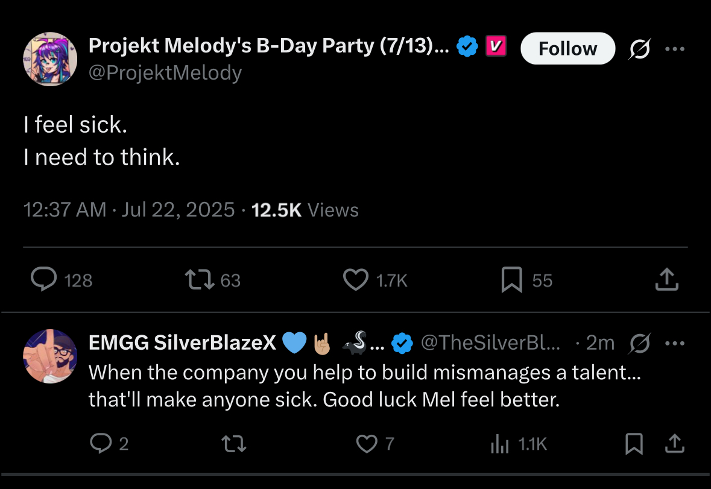Screen dimensions: 711x489
Task: Click the @ProjektMelody handle
Action: coord(165,72)
